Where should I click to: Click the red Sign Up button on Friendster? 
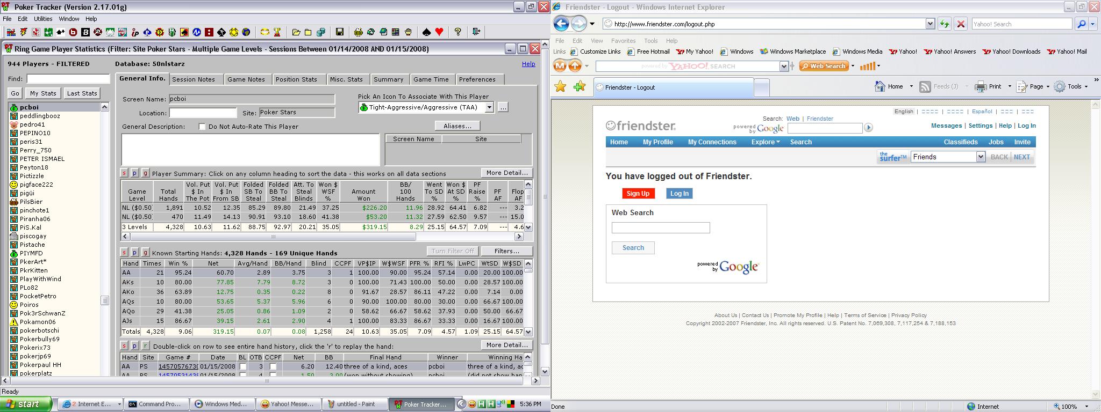638,194
